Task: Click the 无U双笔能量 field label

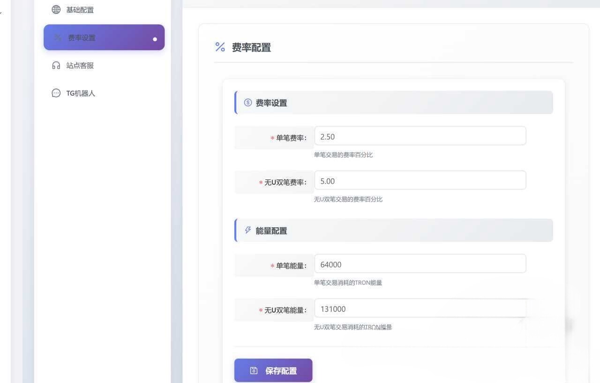Action: (x=285, y=310)
